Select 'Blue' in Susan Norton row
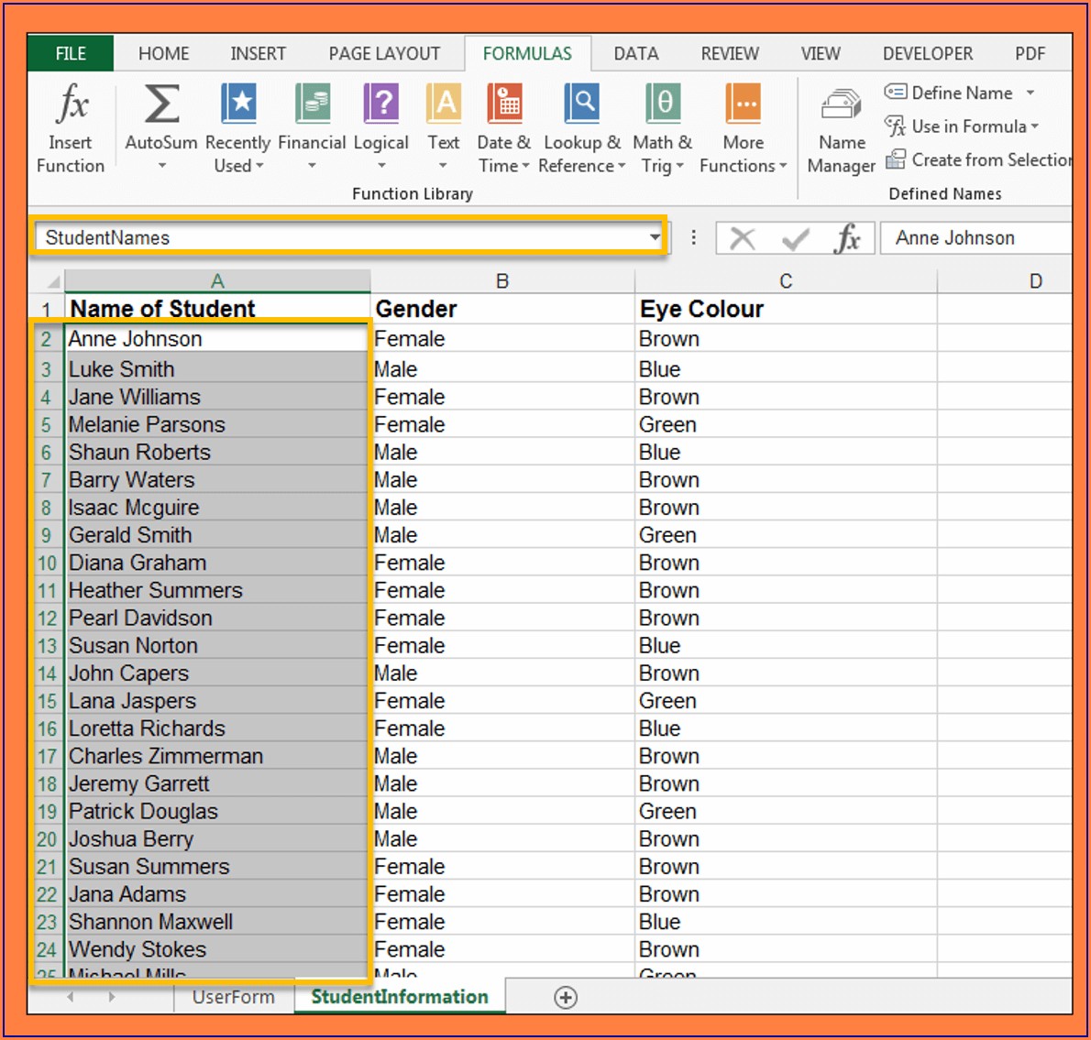 click(x=786, y=645)
